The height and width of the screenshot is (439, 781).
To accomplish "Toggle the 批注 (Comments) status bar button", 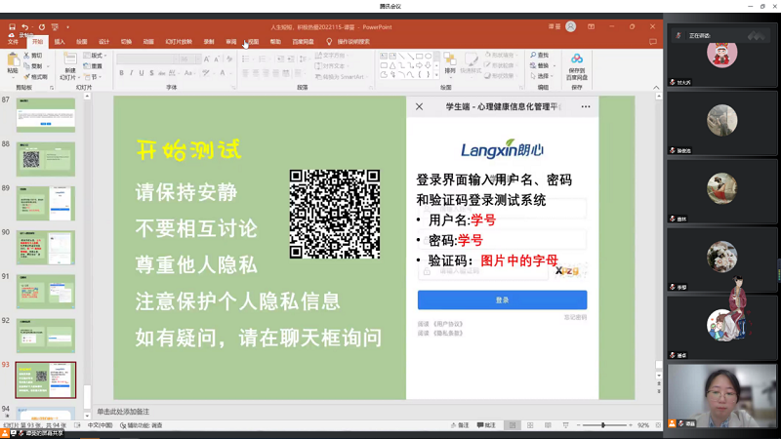I will point(486,425).
